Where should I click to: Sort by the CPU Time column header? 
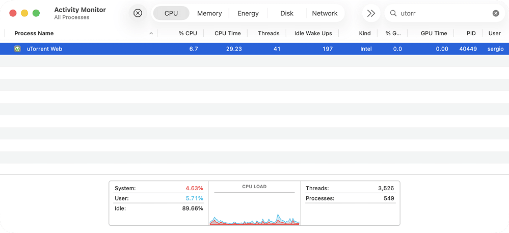pos(228,33)
